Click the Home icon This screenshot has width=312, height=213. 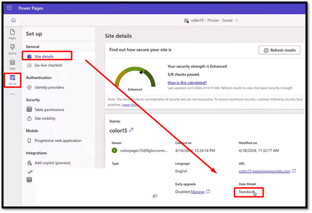click(13, 20)
